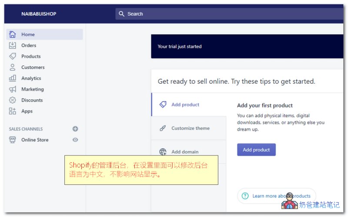Select the Customize theme tip tab
The width and height of the screenshot is (348, 217).
(189, 128)
